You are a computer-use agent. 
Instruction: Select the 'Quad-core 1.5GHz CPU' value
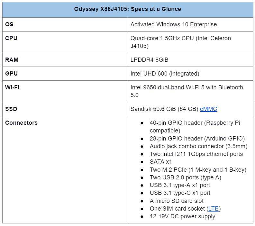(x=162, y=38)
